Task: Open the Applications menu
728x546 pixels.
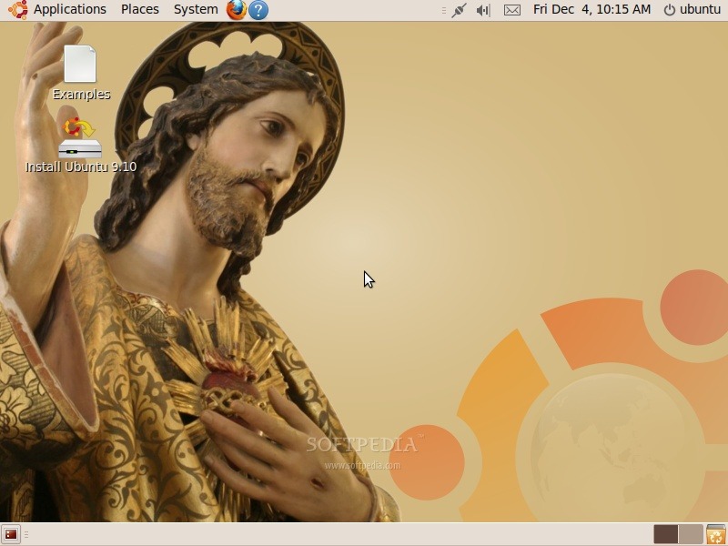Action: tap(69, 9)
